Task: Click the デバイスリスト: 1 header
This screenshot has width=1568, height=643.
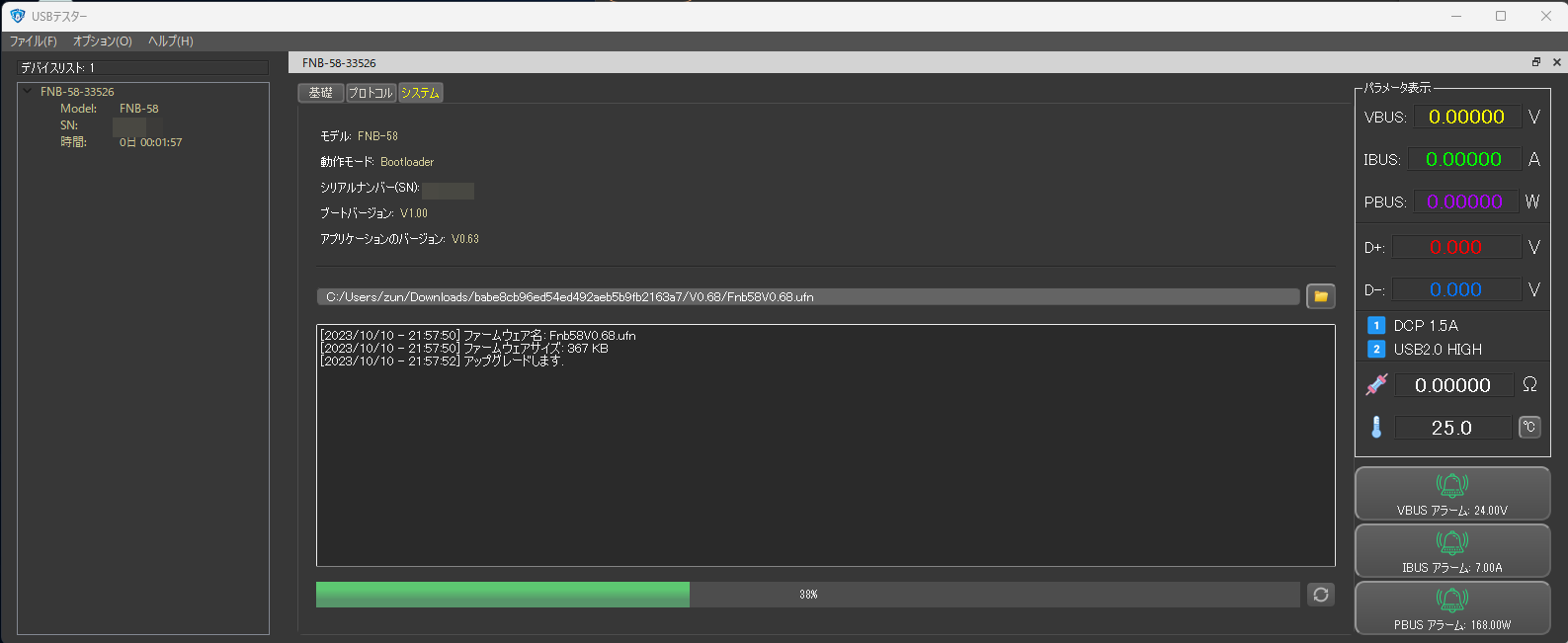Action: coord(143,68)
